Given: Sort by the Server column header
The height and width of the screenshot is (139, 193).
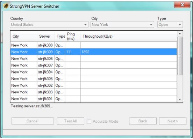Looking at the screenshot, I should tap(46, 36).
